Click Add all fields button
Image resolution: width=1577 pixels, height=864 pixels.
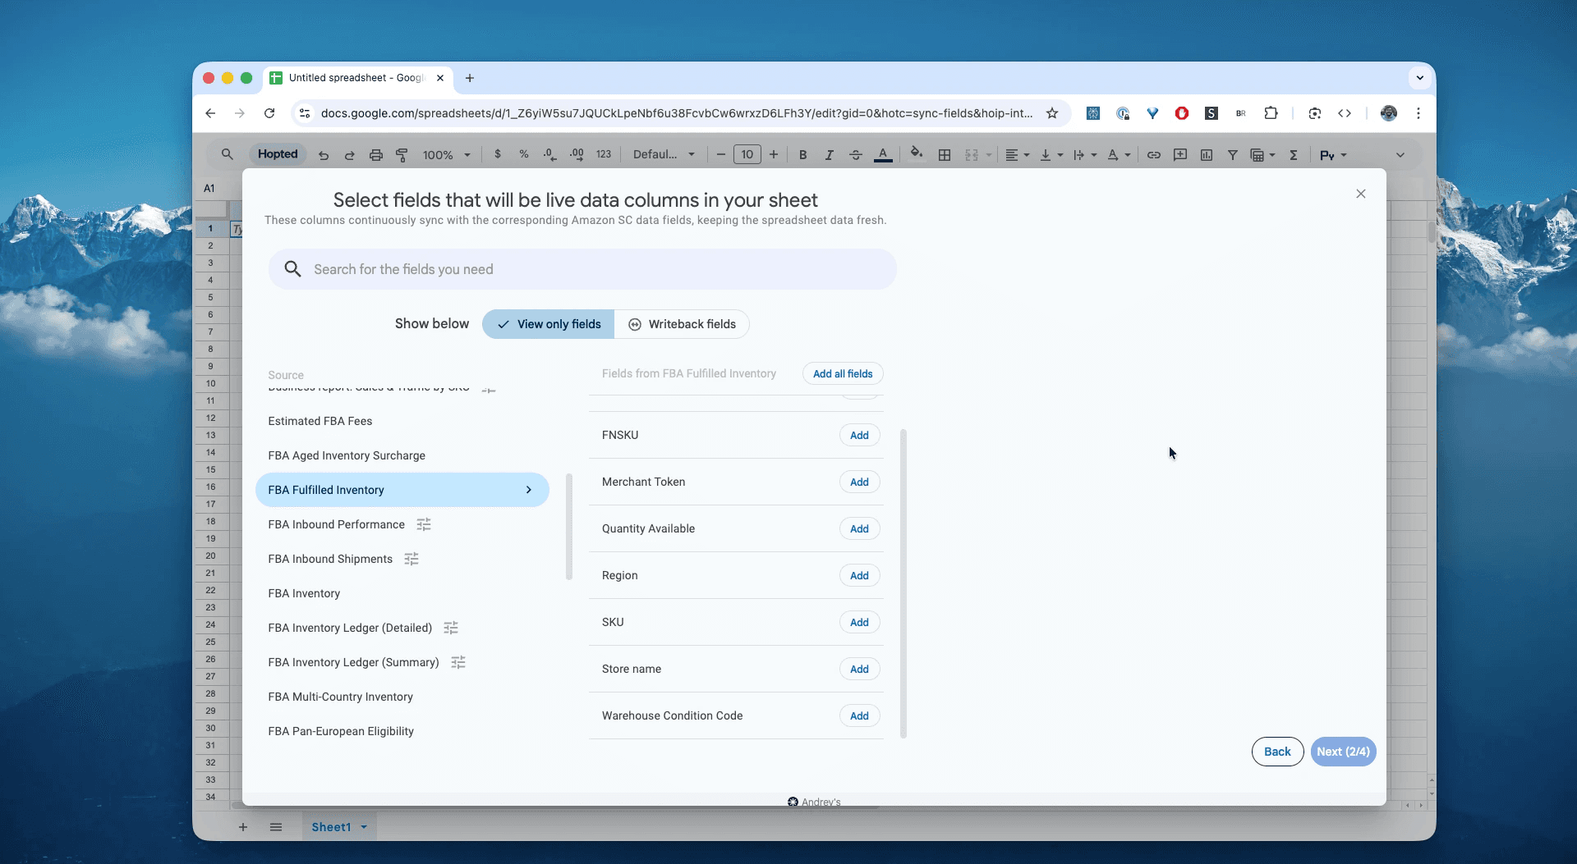843,373
